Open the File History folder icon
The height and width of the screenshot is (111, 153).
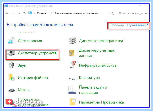[x=12, y=77]
